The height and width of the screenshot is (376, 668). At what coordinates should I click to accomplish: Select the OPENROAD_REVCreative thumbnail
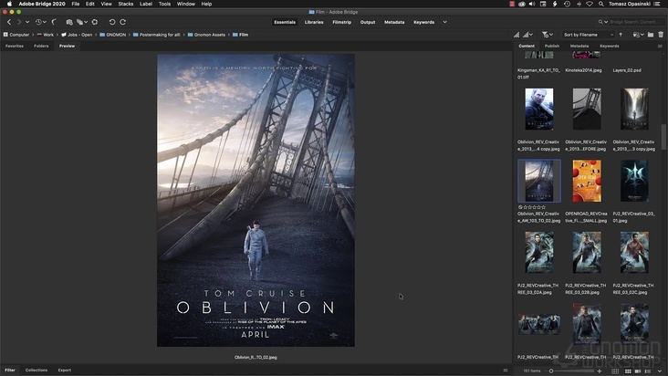(x=585, y=181)
